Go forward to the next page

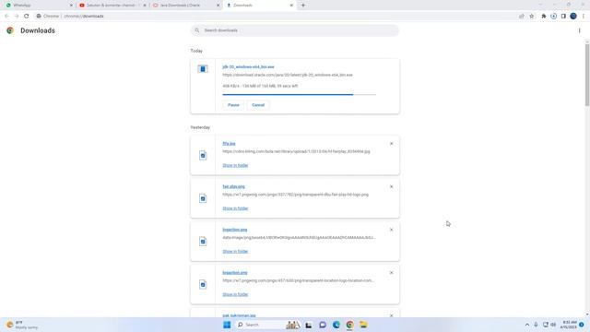tap(17, 17)
